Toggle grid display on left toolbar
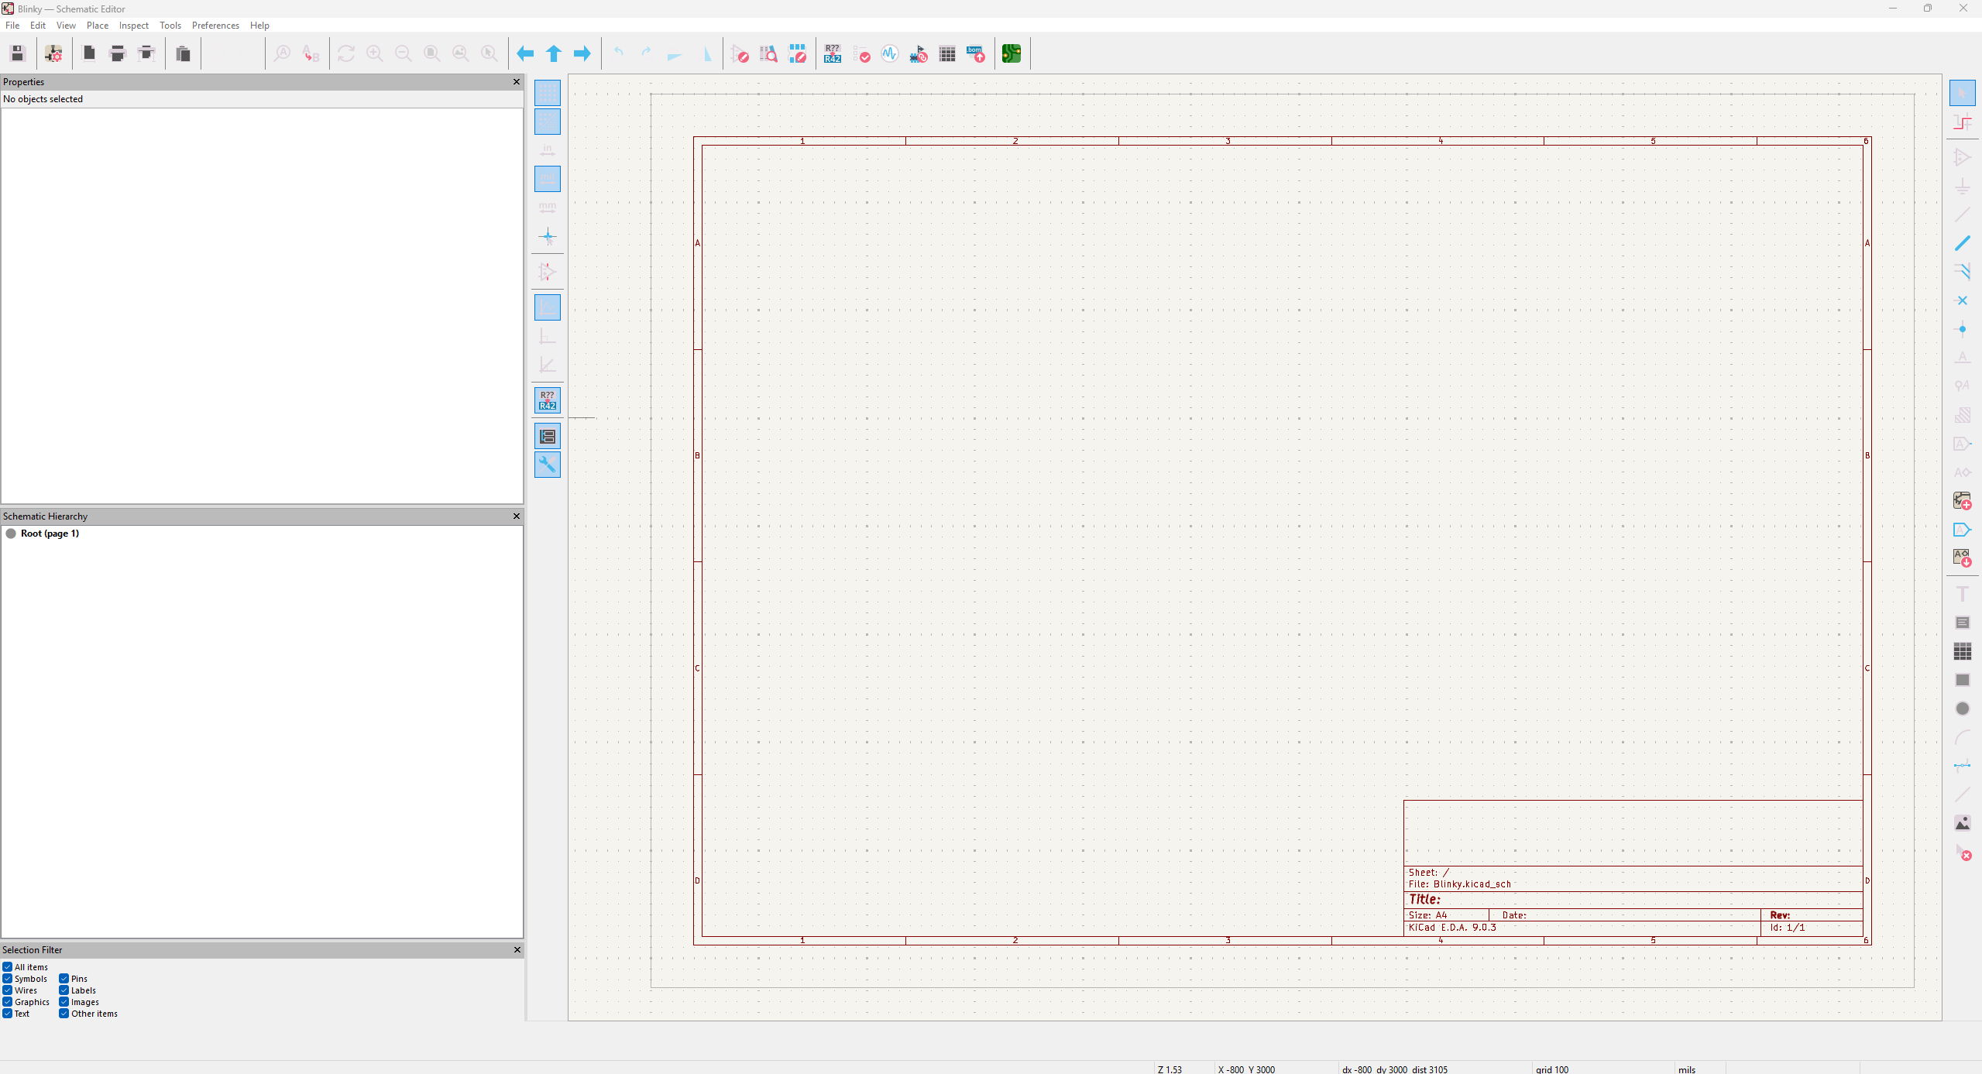Image resolution: width=1982 pixels, height=1074 pixels. point(548,93)
